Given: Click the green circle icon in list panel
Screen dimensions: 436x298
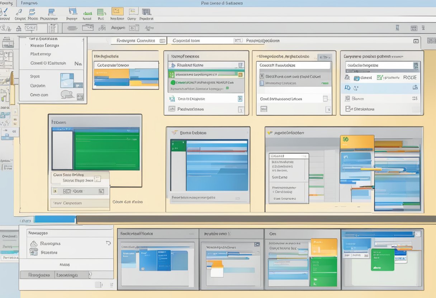Looking at the screenshot, I should 172,82.
